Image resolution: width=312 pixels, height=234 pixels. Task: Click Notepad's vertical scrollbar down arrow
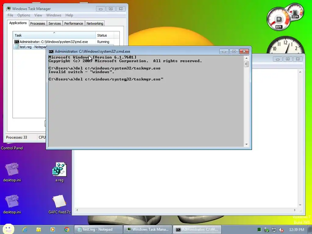click(x=300, y=205)
